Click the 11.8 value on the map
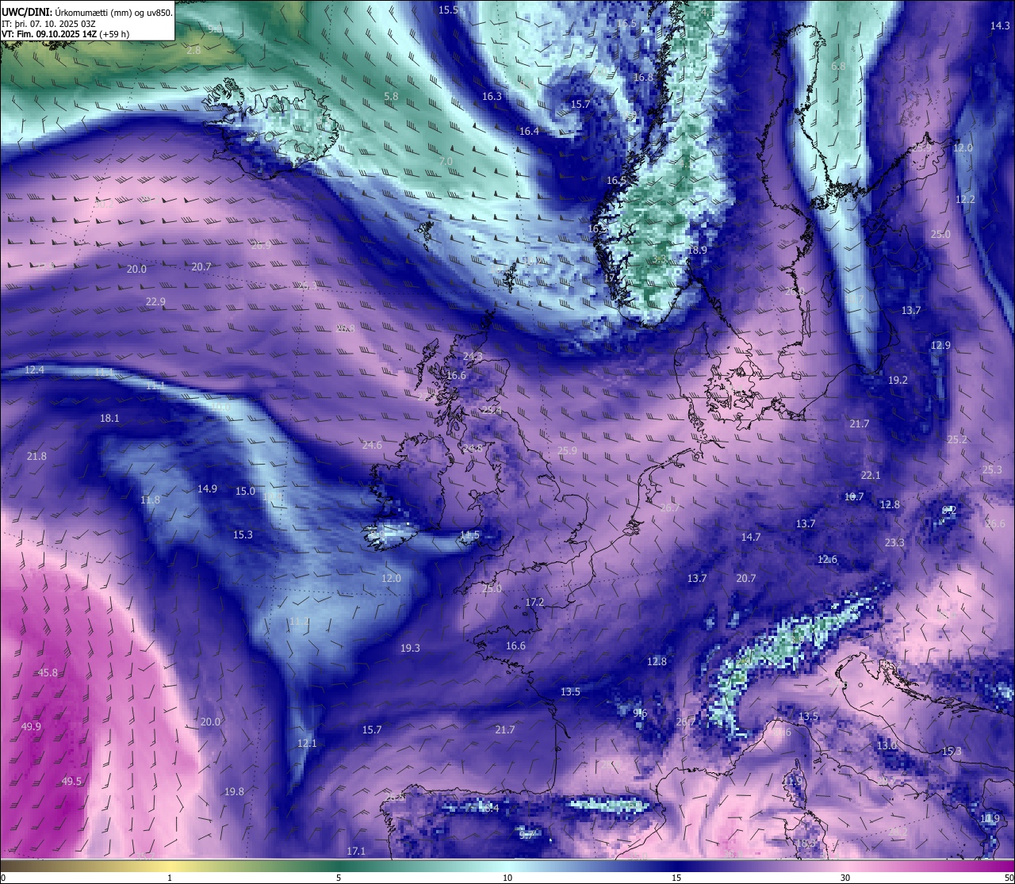 click(150, 499)
